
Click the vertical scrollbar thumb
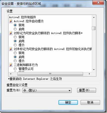click(94, 28)
